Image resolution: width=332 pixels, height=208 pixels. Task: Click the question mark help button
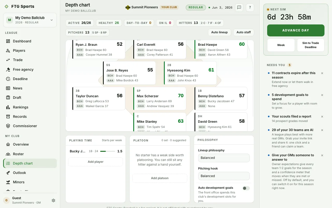[250, 8]
